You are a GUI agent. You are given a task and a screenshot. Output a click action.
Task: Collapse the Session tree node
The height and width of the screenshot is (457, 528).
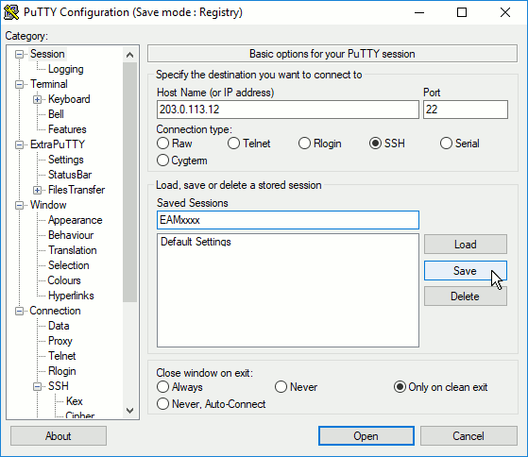20,54
